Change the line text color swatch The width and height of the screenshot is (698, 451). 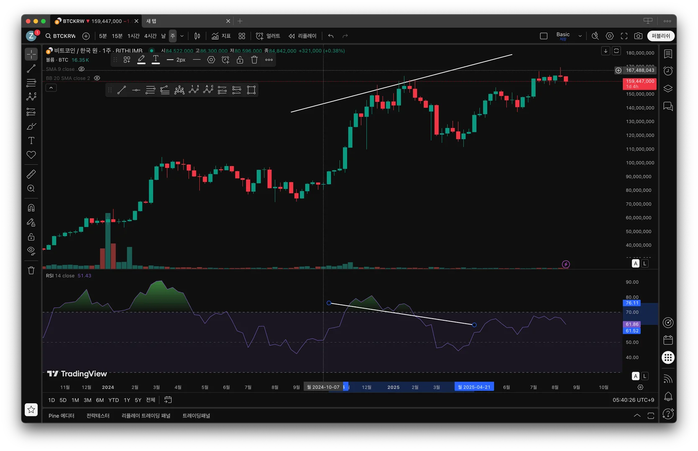click(156, 60)
